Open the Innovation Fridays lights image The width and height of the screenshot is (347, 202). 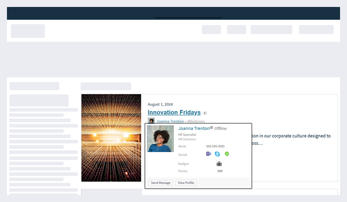pos(111,138)
